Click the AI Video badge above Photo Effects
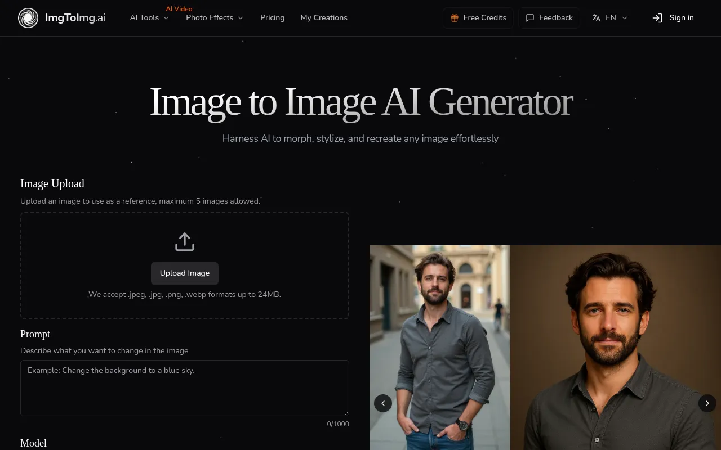The width and height of the screenshot is (721, 450). (179, 8)
